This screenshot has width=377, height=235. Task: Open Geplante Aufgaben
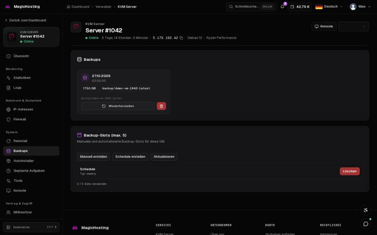31,171
